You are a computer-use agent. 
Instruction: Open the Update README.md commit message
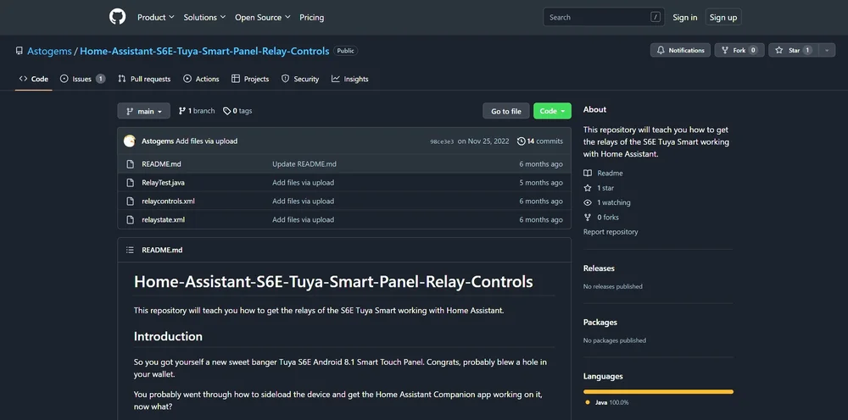tap(304, 164)
